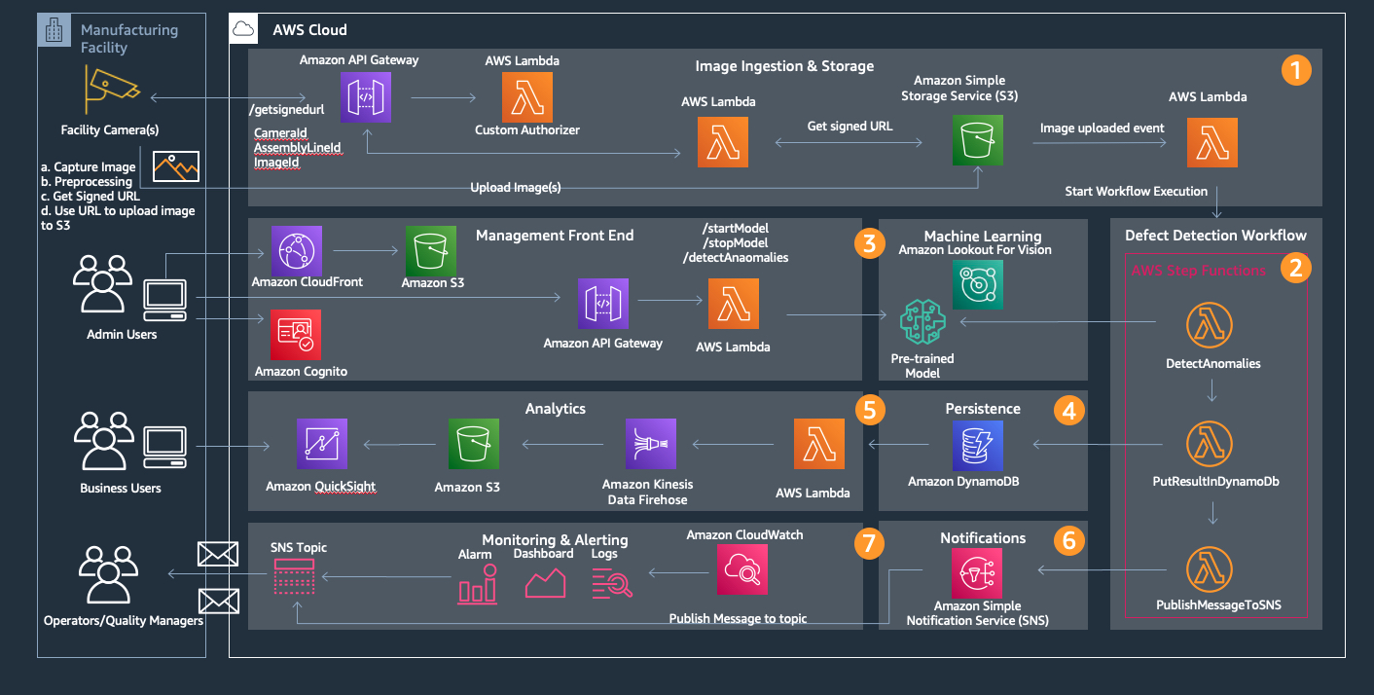1374x695 pixels.
Task: Select the Amazon Cognito icon
Action: [x=297, y=335]
